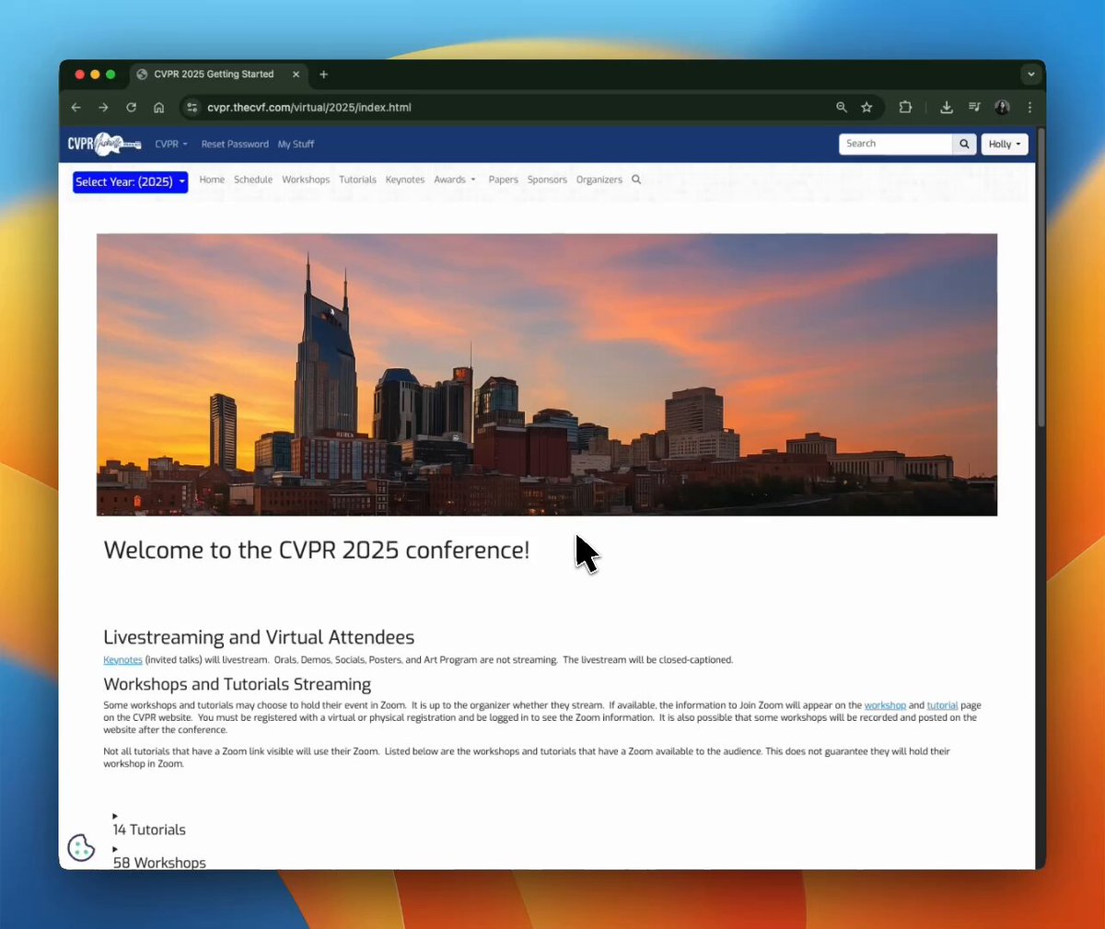The image size is (1105, 929).
Task: Close the CVPR 2025 Getting Started tab
Action: tap(296, 75)
